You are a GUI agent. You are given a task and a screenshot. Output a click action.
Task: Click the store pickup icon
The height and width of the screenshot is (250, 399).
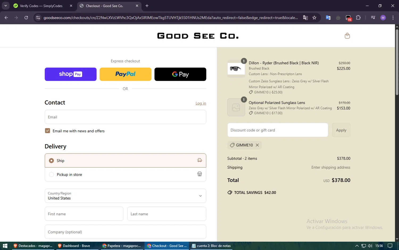(x=199, y=174)
